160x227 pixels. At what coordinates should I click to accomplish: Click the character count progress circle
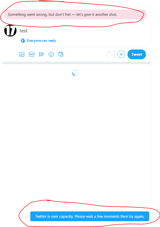click(x=109, y=54)
